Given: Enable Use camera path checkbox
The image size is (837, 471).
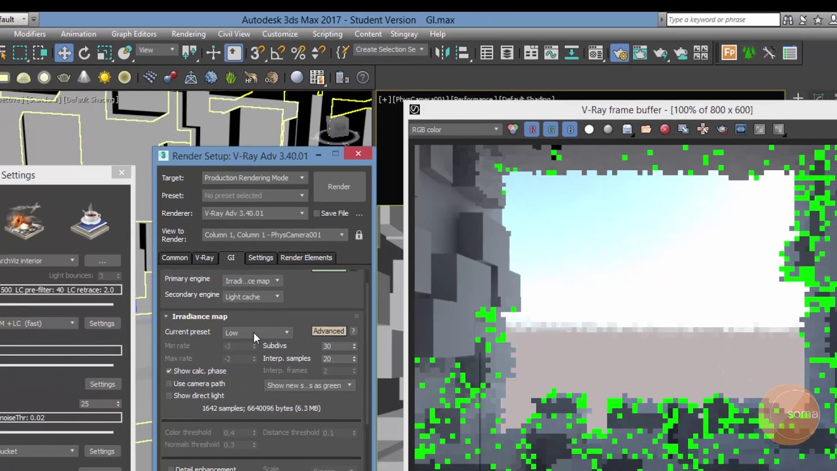Looking at the screenshot, I should click(169, 384).
